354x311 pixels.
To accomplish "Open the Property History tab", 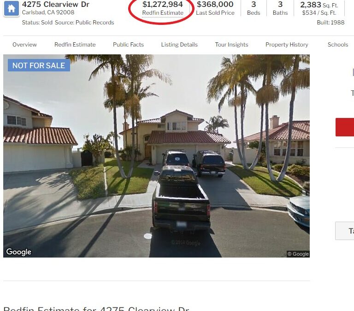I will tap(287, 45).
